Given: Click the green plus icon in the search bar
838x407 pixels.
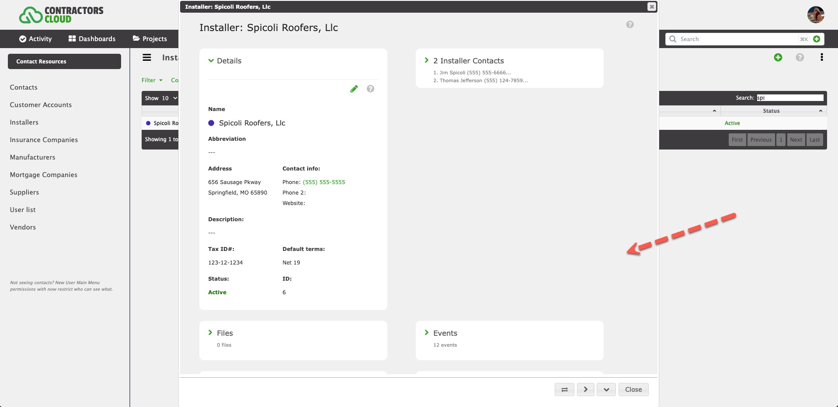Looking at the screenshot, I should coord(817,39).
